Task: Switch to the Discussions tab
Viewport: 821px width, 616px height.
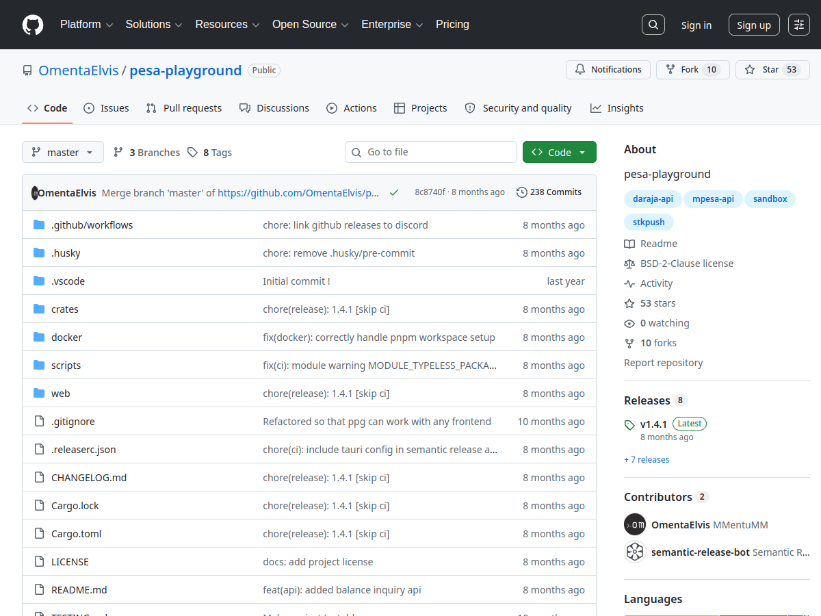Action: pos(274,108)
